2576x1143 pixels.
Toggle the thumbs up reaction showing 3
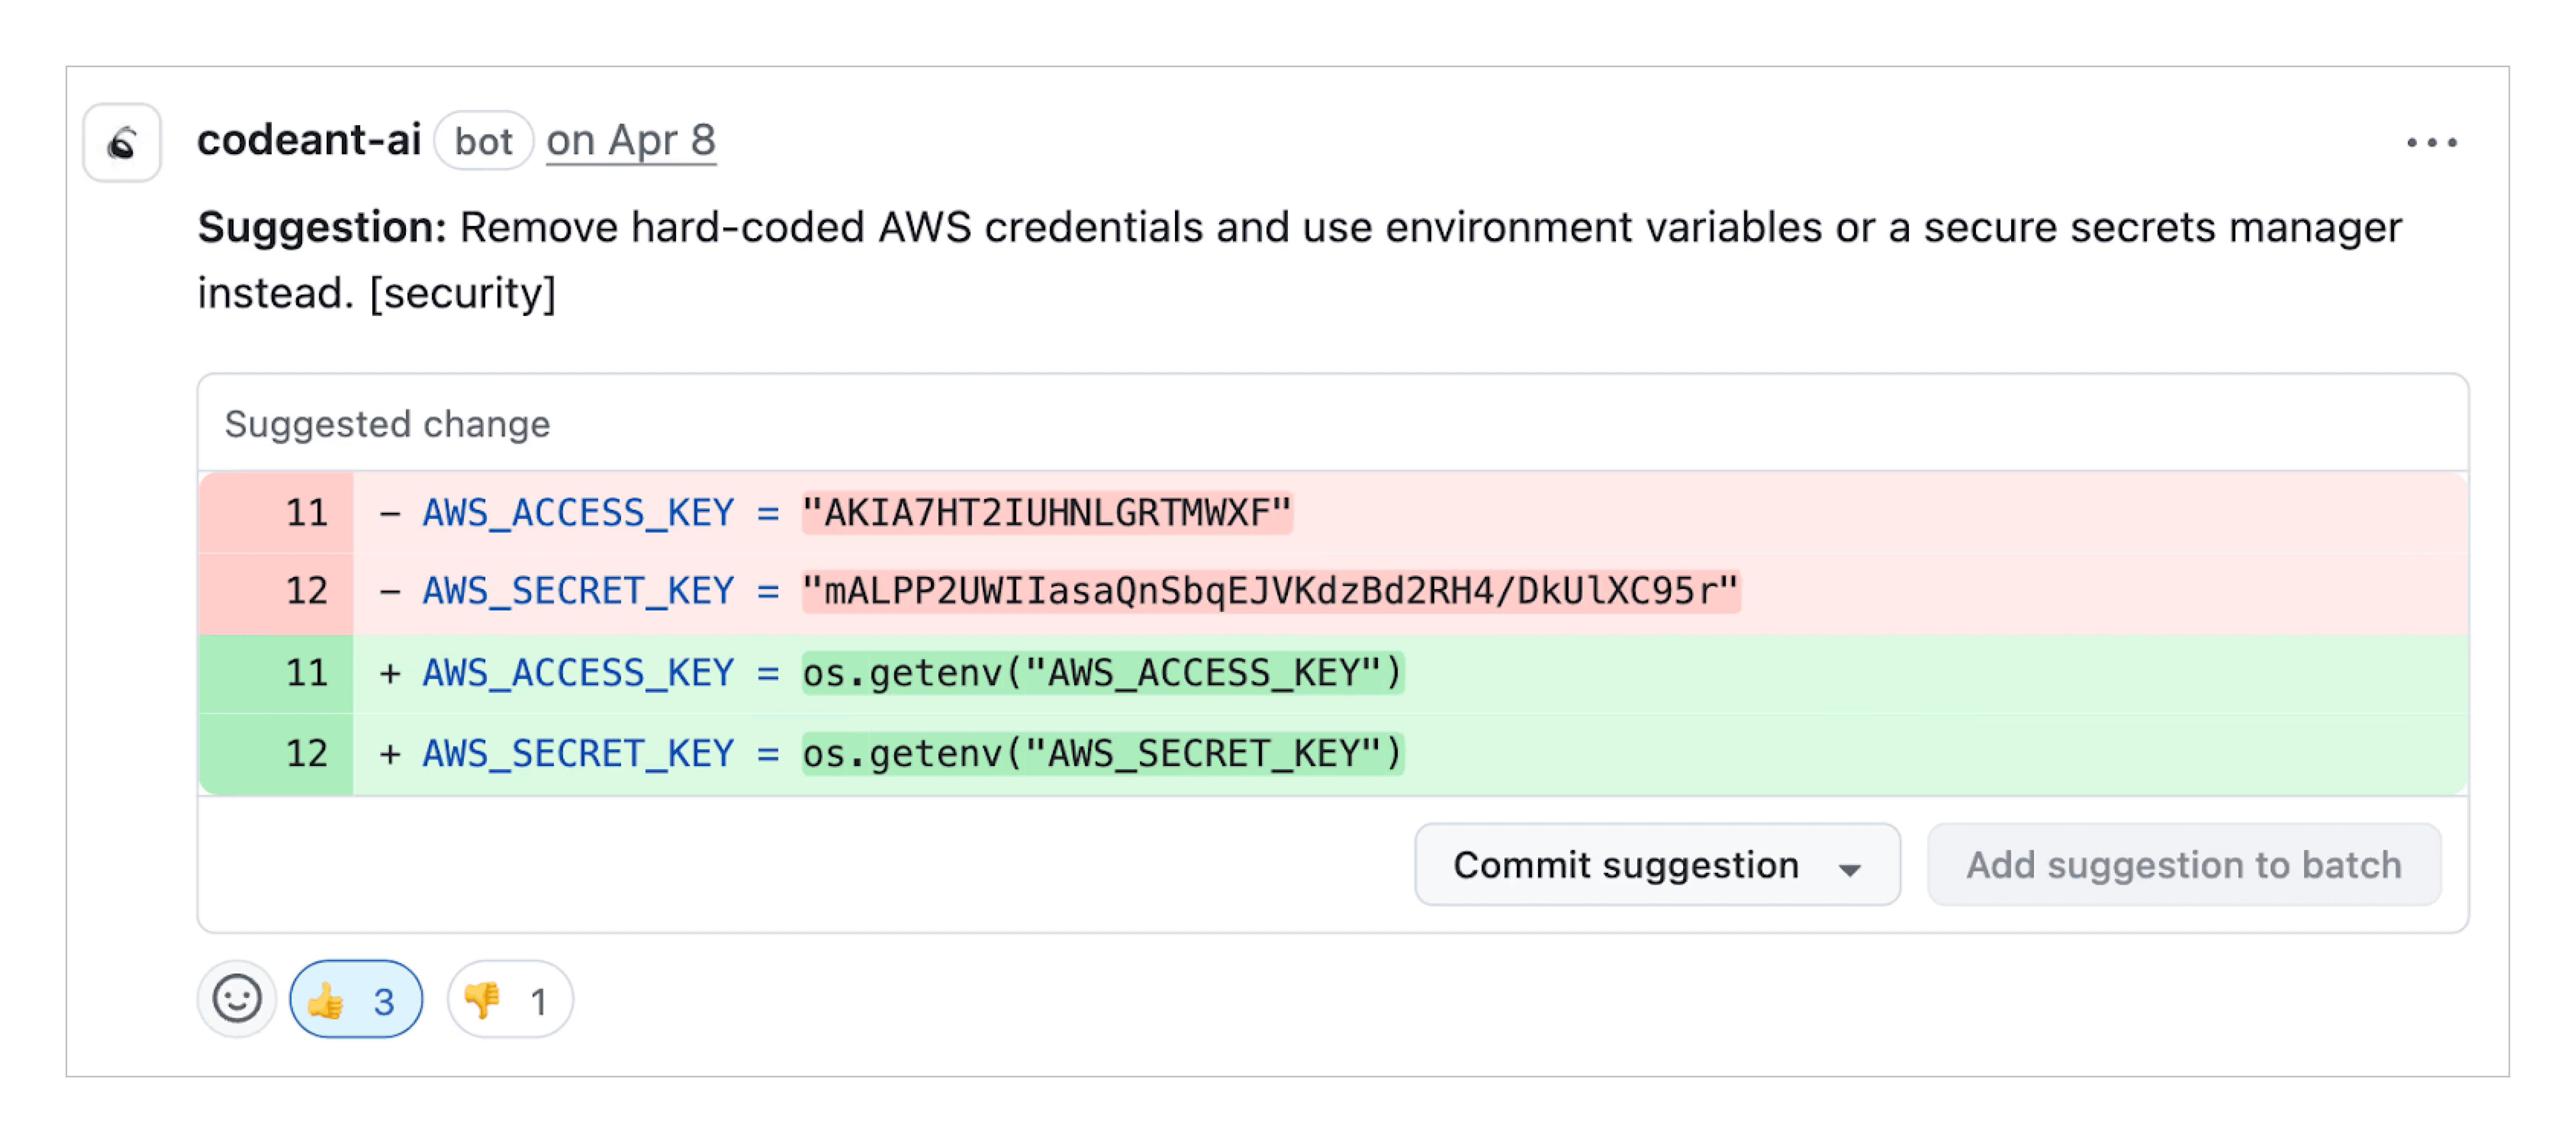(x=355, y=997)
